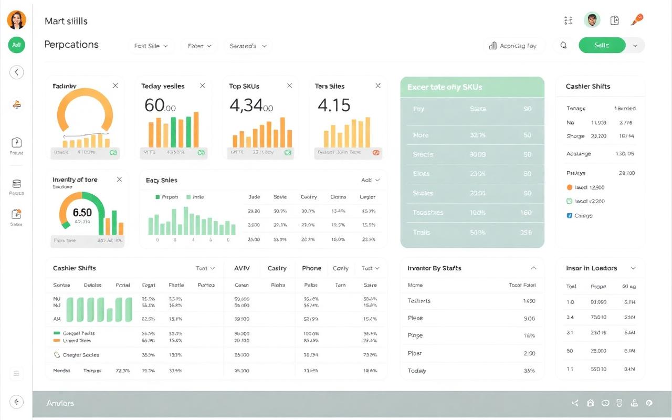This screenshot has width=672, height=420.
Task: Select the orange dot option in Cashier Shifts
Action: coord(570,187)
